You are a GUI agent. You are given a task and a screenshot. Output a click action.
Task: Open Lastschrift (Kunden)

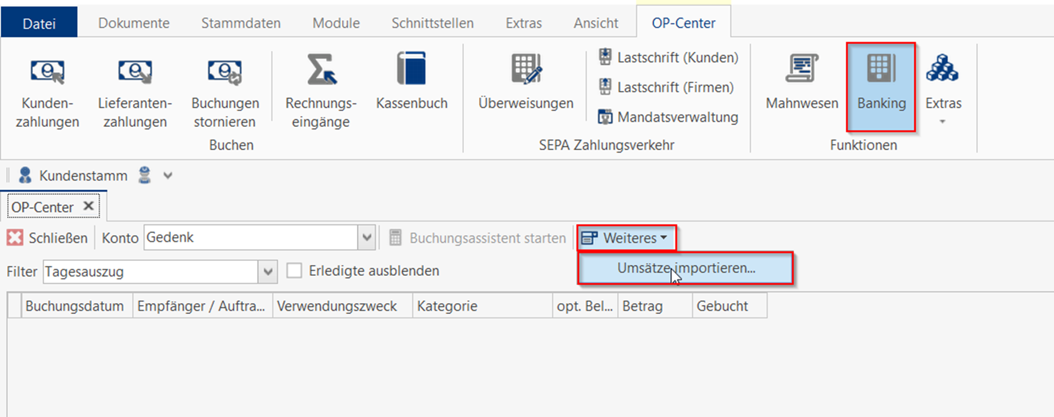point(669,58)
